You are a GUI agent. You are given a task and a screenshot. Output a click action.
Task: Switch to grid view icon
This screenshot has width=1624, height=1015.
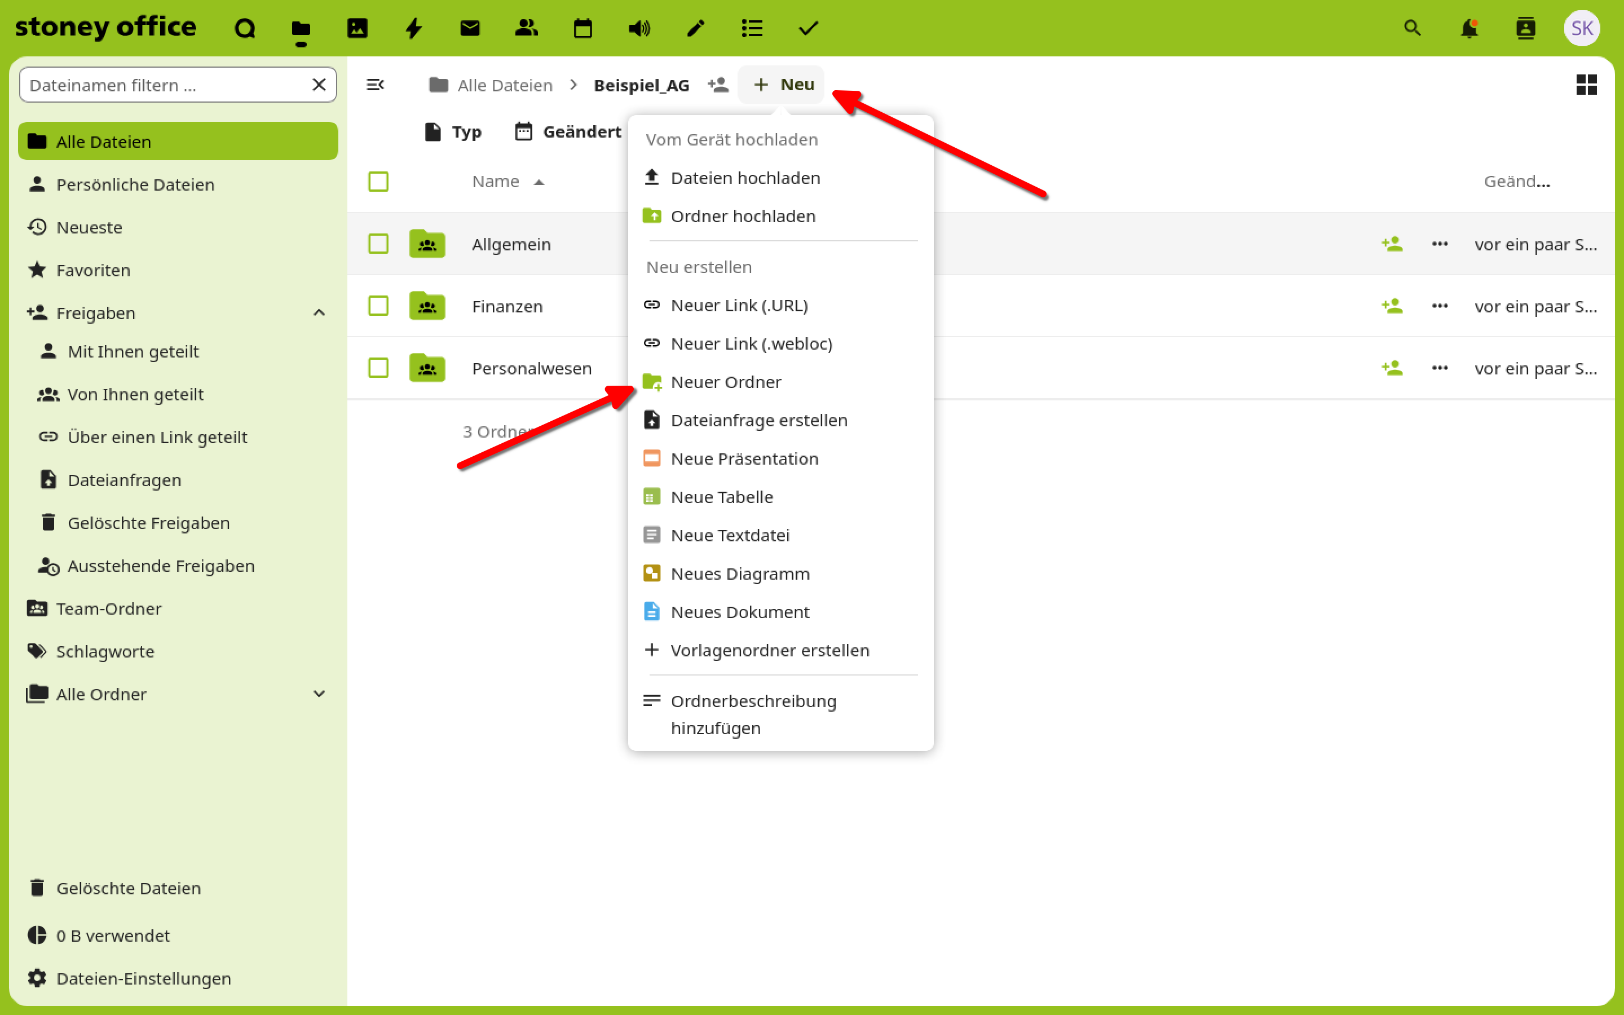click(x=1586, y=85)
